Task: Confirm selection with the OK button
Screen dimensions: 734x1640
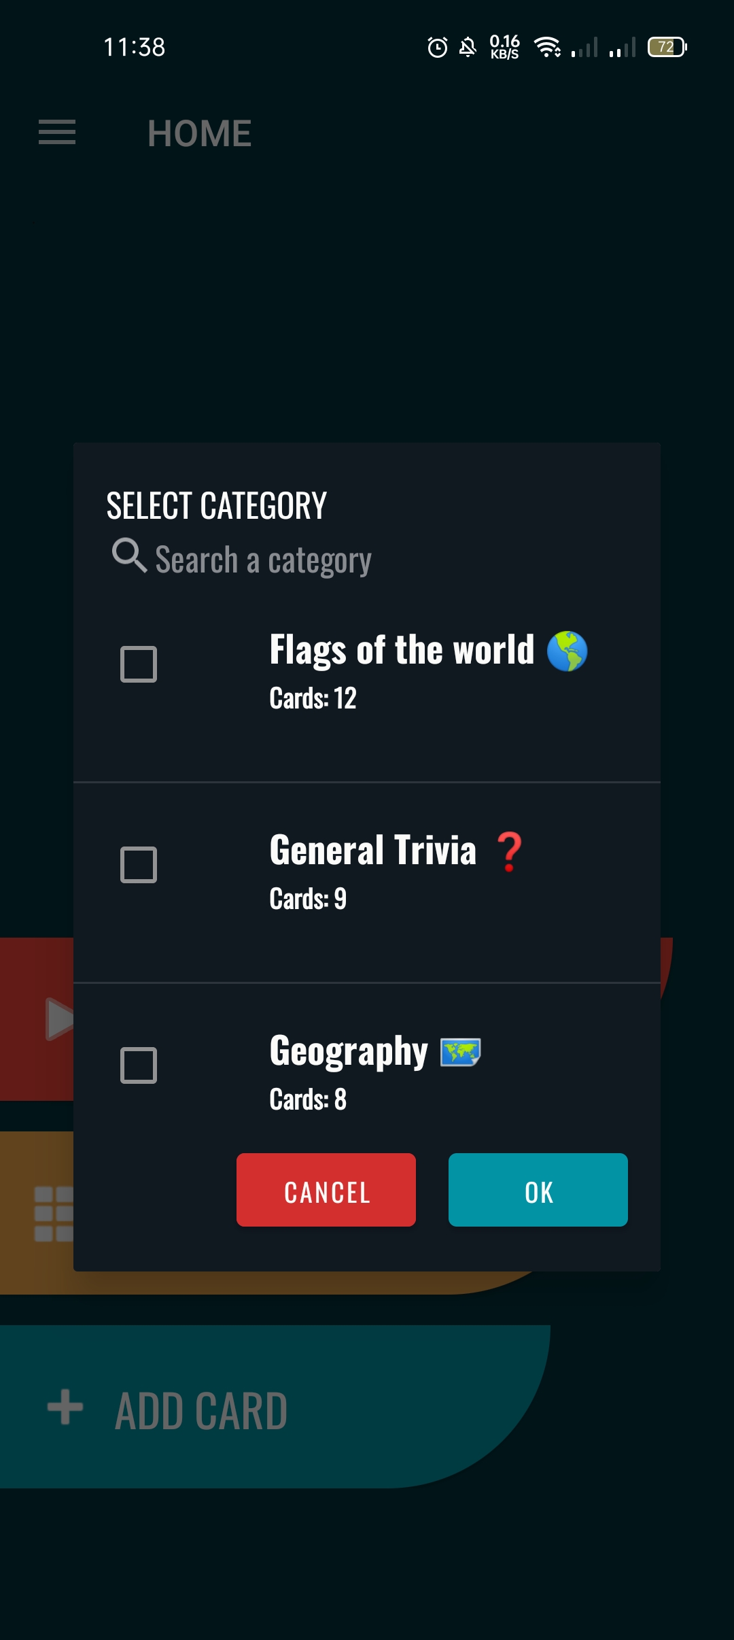Action: [x=538, y=1190]
